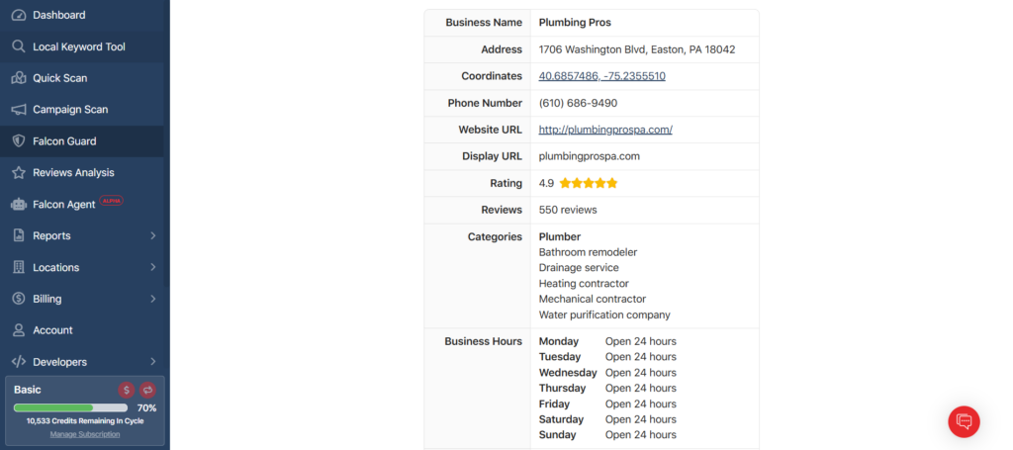Click the Dashboard gauge icon
1013x450 pixels.
click(18, 15)
